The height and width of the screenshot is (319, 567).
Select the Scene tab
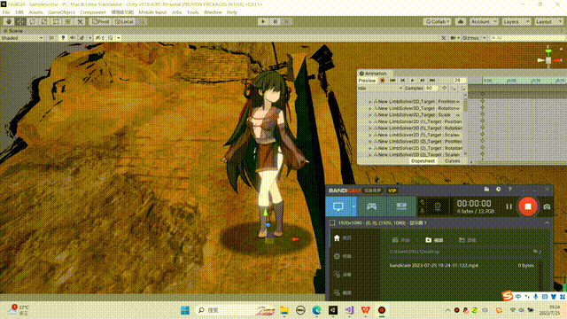point(13,31)
